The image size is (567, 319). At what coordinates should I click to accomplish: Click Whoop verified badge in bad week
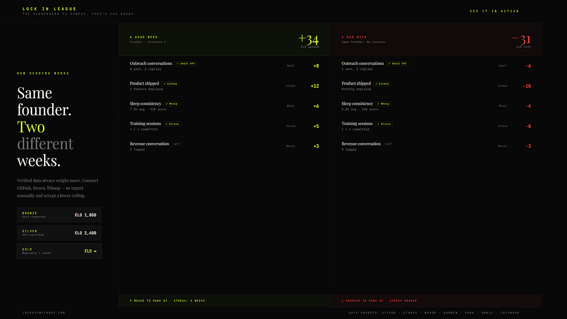point(383,104)
